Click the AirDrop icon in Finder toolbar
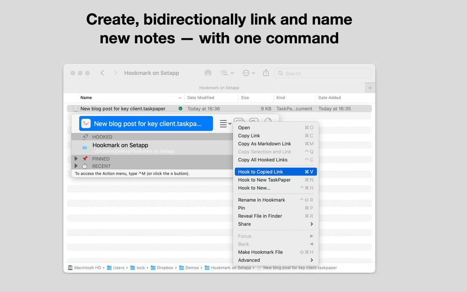Image resolution: width=467 pixels, height=292 pixels. (x=208, y=73)
